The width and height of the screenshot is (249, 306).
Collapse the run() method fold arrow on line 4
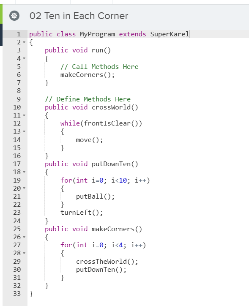[x=24, y=58]
